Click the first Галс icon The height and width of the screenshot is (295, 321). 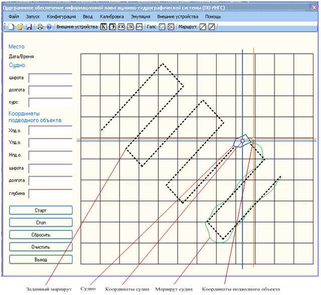click(x=162, y=27)
